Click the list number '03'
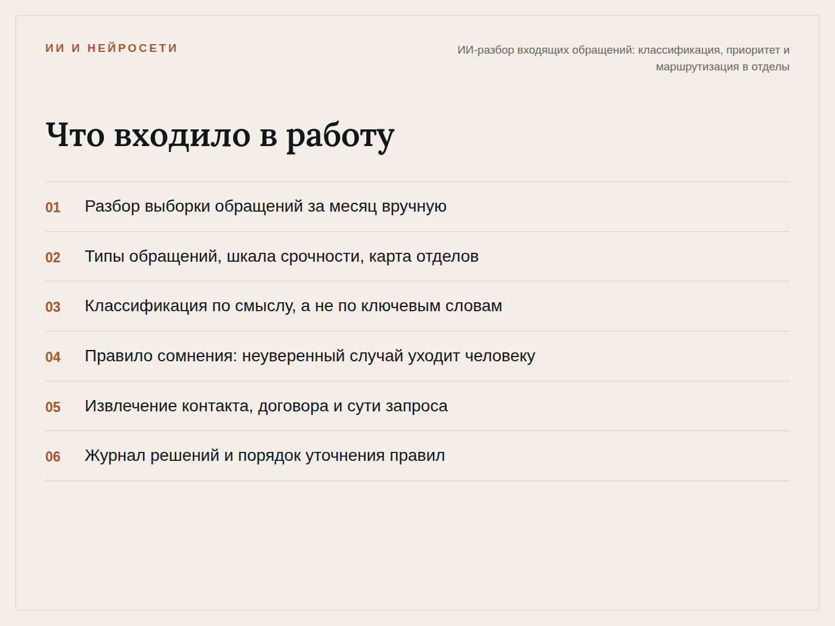This screenshot has width=835, height=626. tap(53, 307)
